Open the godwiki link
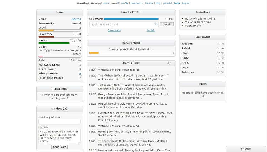267x152 pixels. (x=167, y=3)
